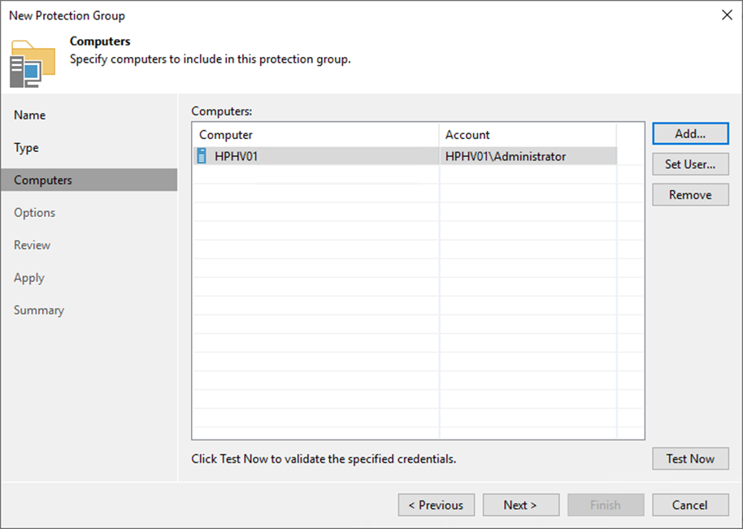Image resolution: width=743 pixels, height=529 pixels.
Task: Proceed with the Next button
Action: [x=520, y=505]
